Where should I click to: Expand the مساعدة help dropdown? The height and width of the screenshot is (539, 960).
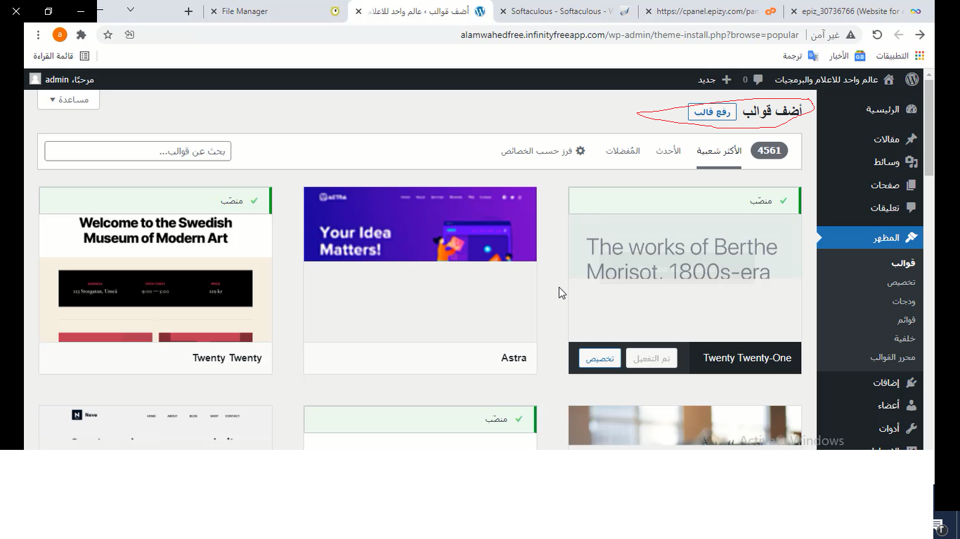click(x=68, y=100)
